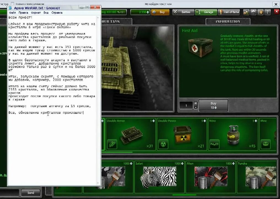Viewport: 280px width, 199px height.
Task: Click the 'Все, обновление кристаллов произошло!' line
Action: tap(46, 113)
